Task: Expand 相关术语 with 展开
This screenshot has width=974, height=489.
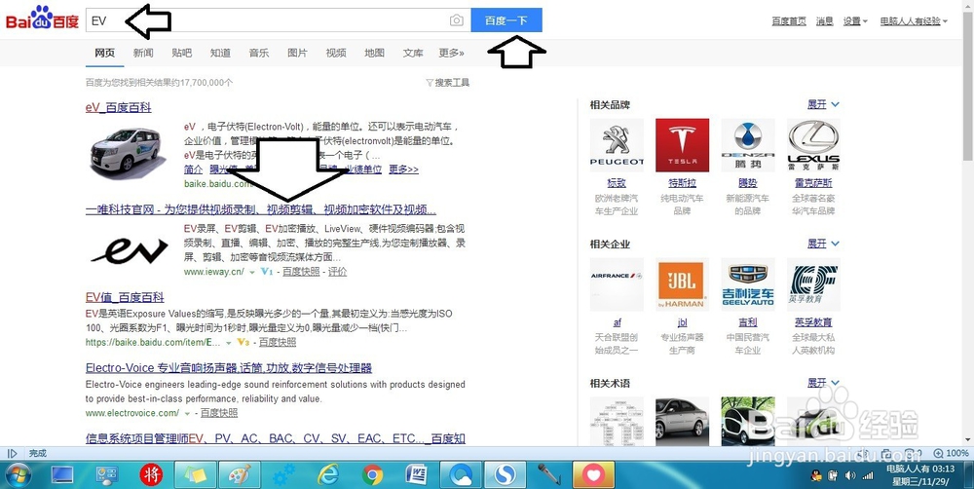Action: click(x=823, y=383)
